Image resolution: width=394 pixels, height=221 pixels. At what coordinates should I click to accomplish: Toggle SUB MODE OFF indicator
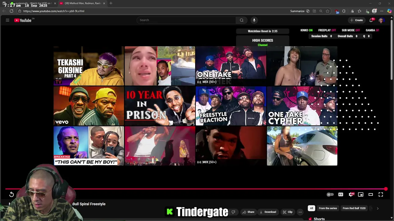pos(351,30)
